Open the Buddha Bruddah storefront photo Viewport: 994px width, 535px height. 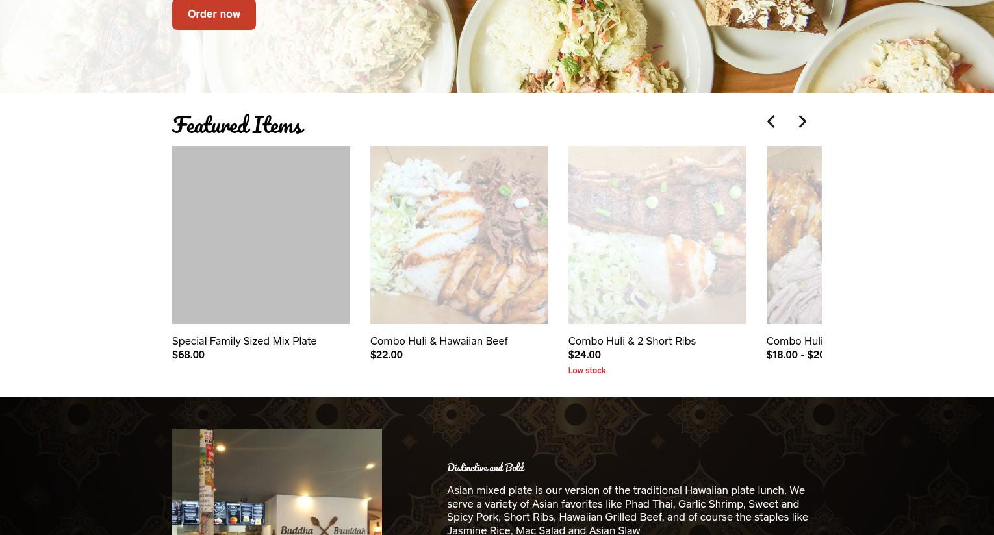(277, 482)
